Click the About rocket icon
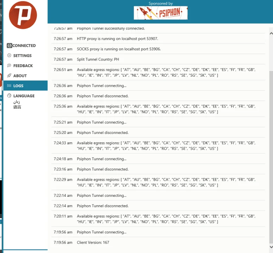 point(9,76)
